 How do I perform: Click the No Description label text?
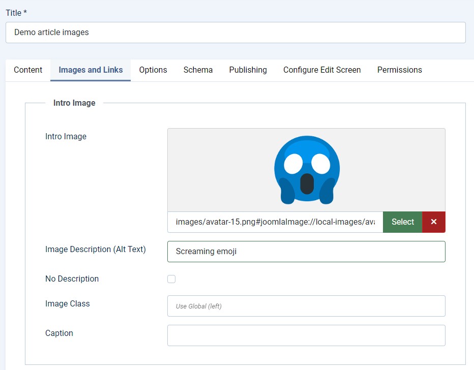[72, 279]
